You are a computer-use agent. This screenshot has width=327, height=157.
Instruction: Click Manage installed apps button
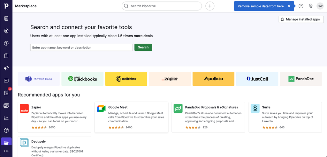coord(301,19)
